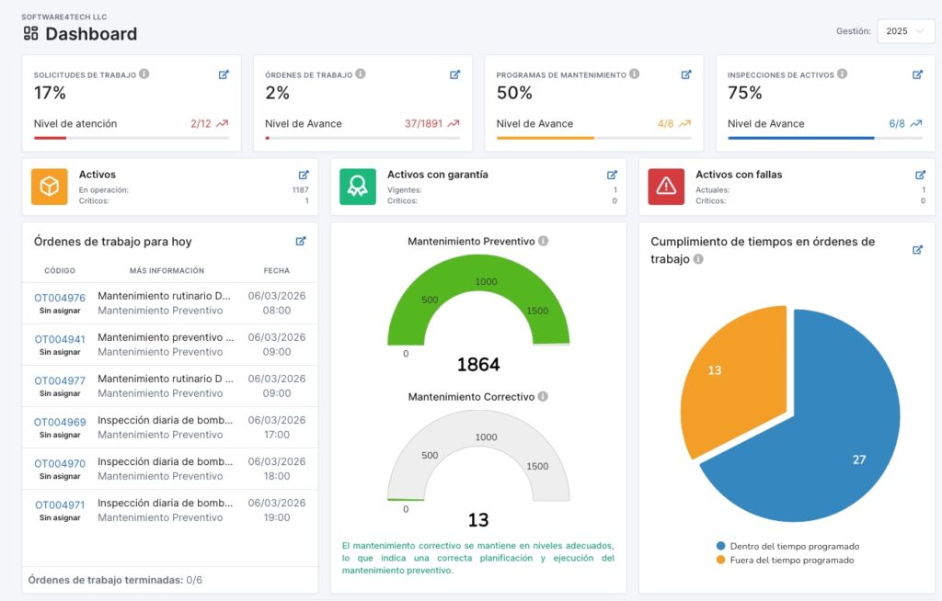Click info icon next to Mantenimiento Preventivo
The height and width of the screenshot is (601, 942).
[x=543, y=242]
